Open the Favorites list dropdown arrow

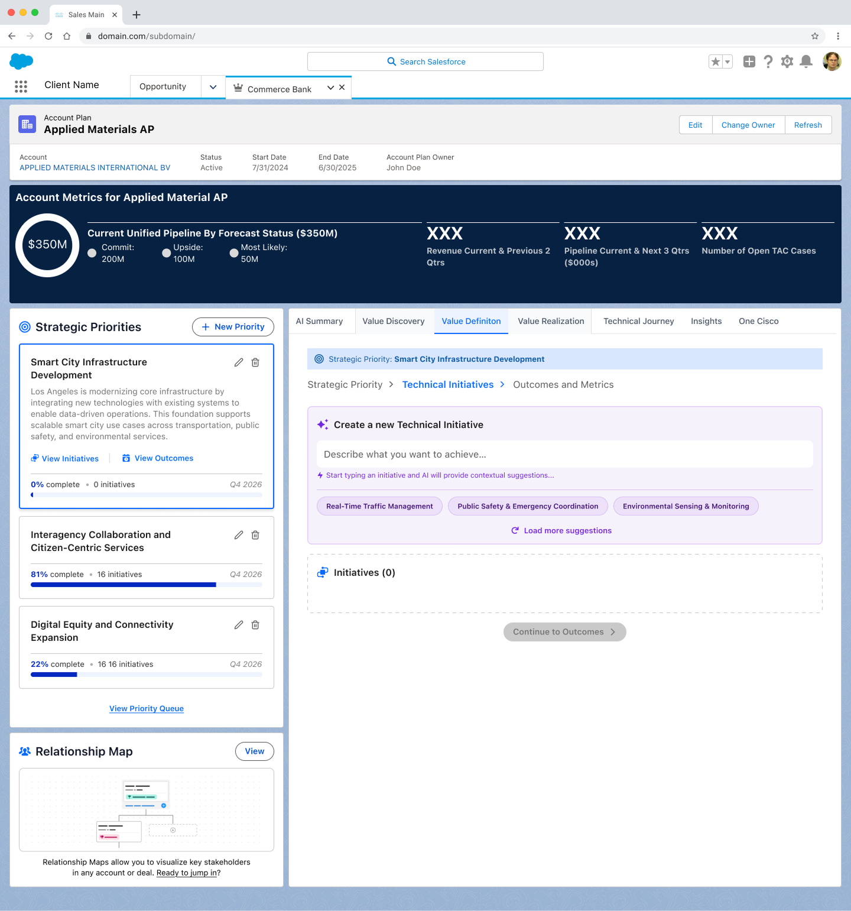(x=727, y=61)
